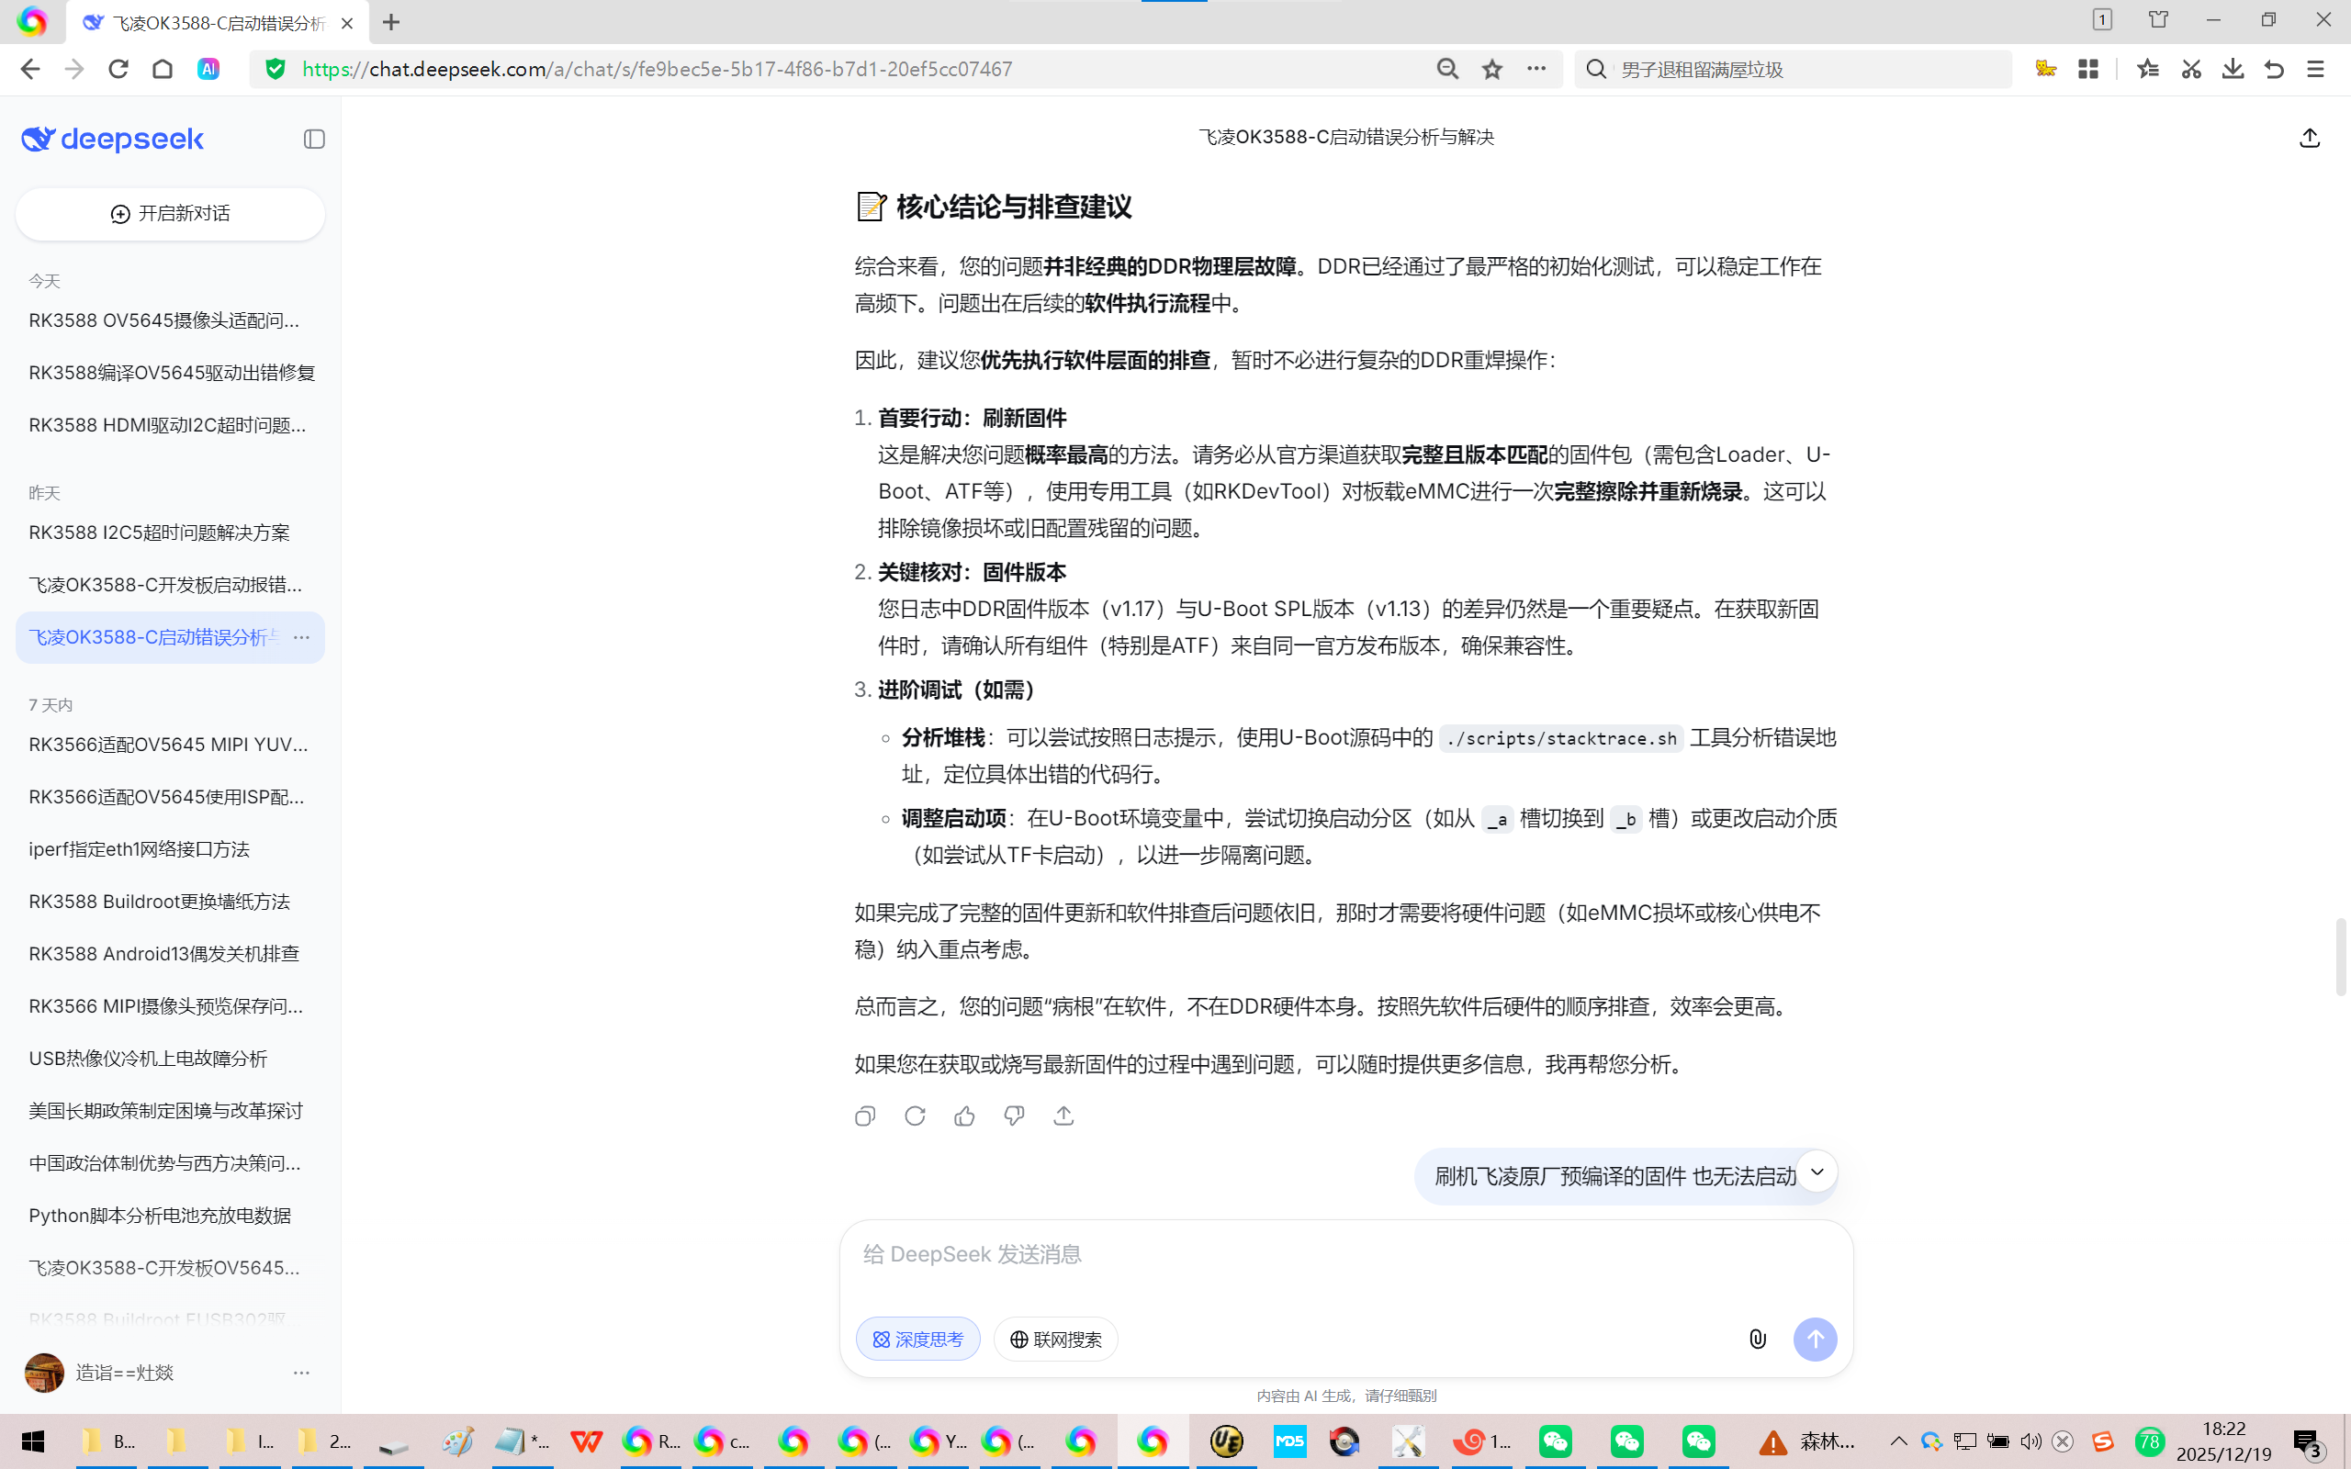This screenshot has height=1469, width=2351.
Task: Copy the response with copy icon
Action: [864, 1116]
